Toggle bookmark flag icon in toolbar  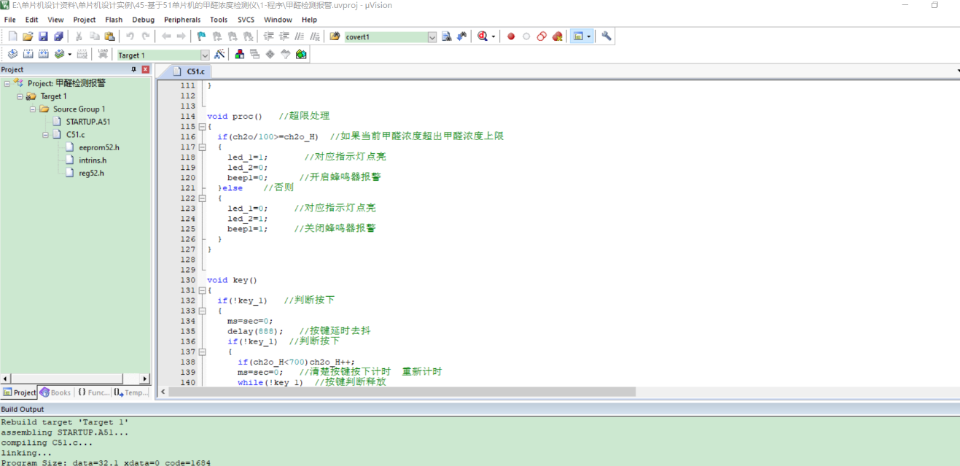point(201,36)
